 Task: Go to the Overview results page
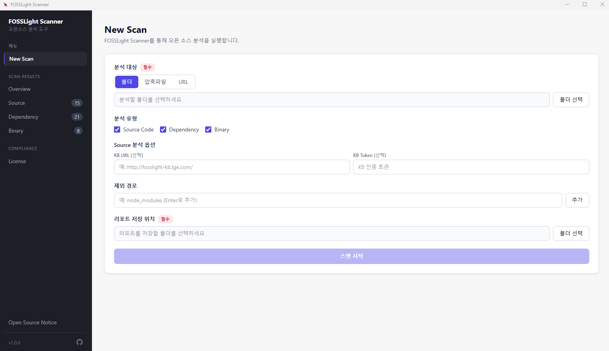click(46, 89)
